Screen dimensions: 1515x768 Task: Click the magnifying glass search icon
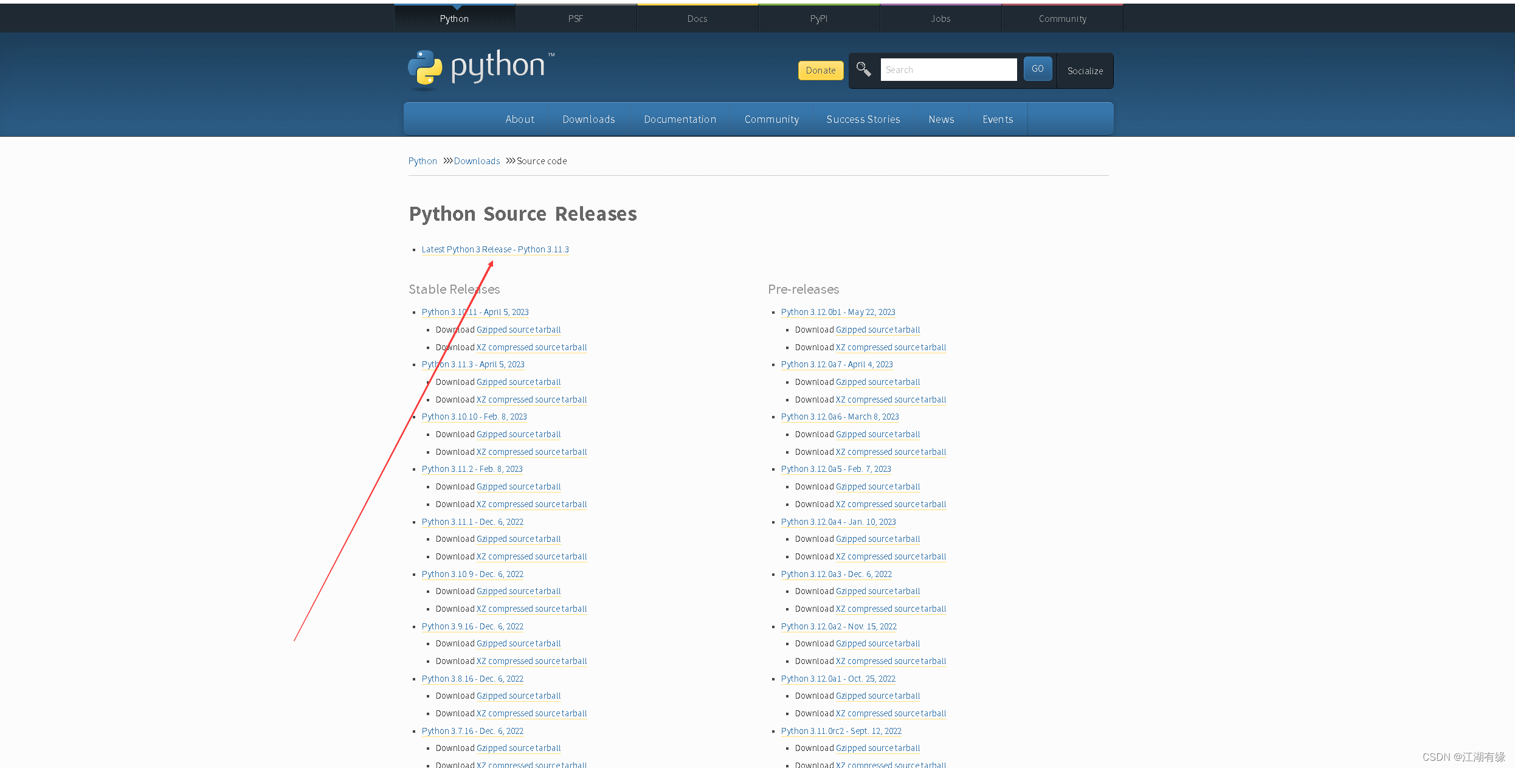(863, 69)
